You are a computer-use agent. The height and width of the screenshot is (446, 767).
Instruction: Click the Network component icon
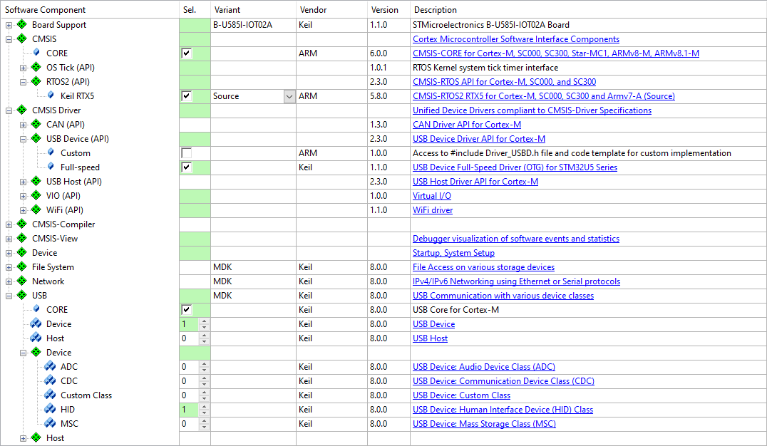coord(21,281)
